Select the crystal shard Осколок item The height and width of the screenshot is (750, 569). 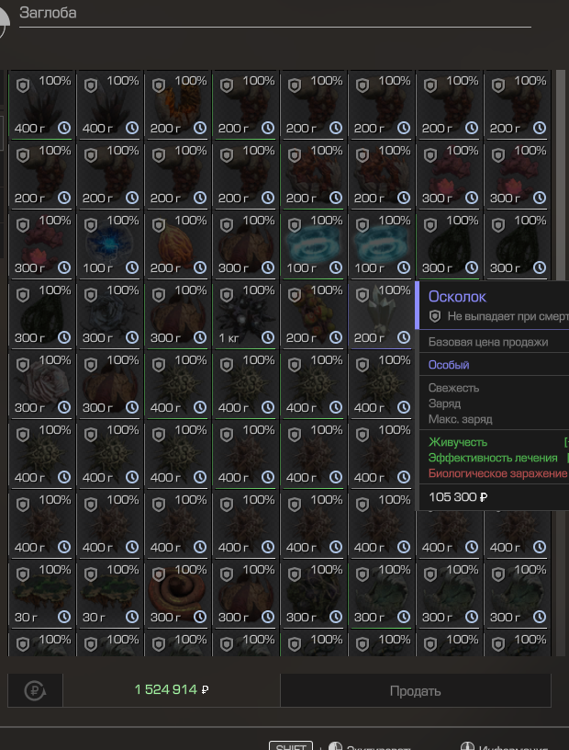click(382, 314)
